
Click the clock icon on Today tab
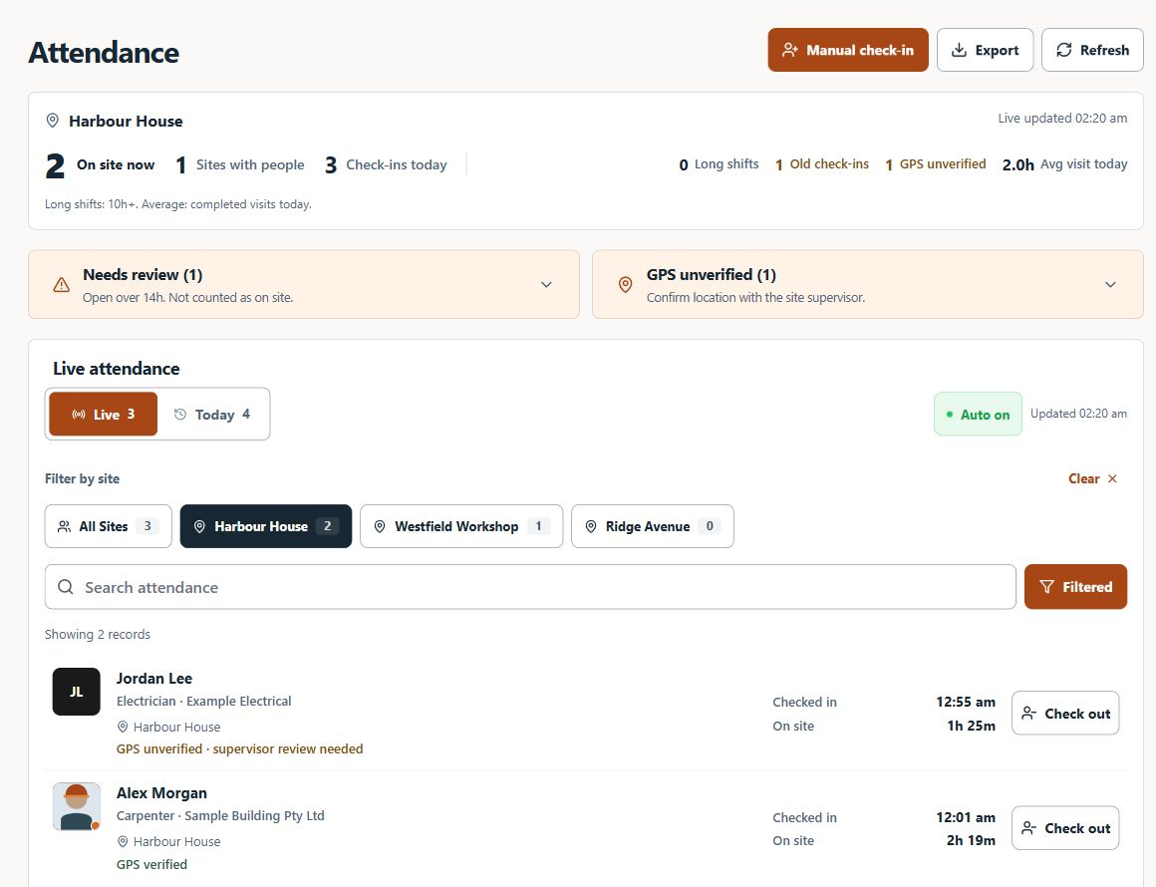180,415
